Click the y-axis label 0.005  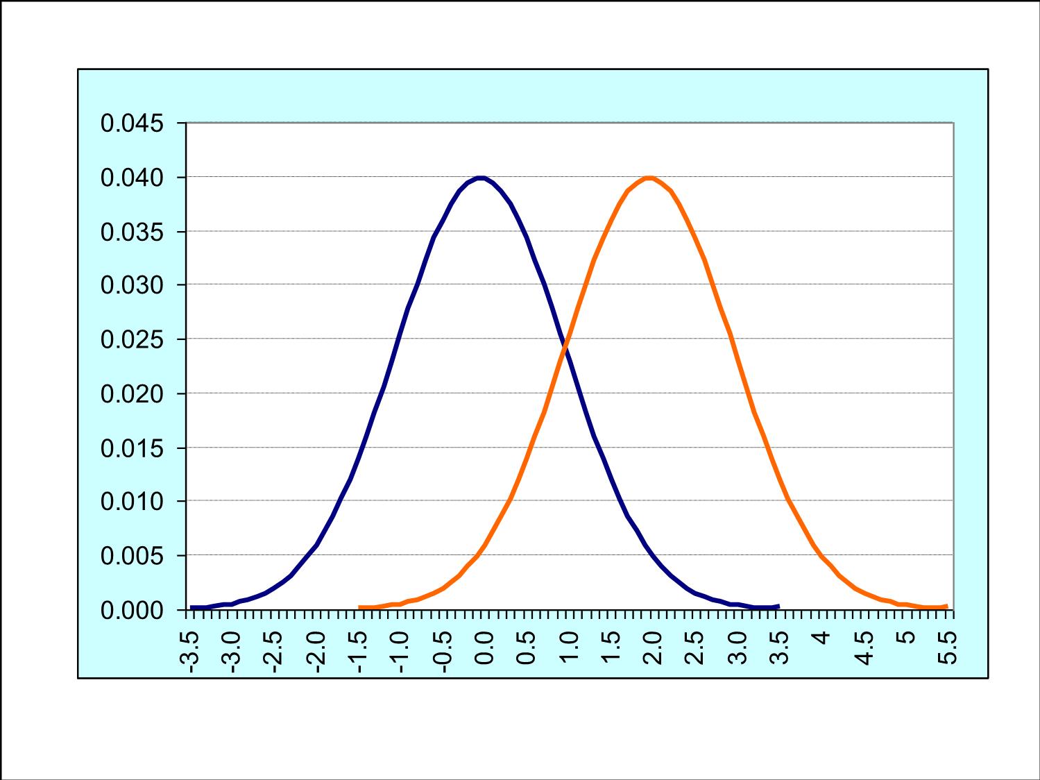(133, 556)
